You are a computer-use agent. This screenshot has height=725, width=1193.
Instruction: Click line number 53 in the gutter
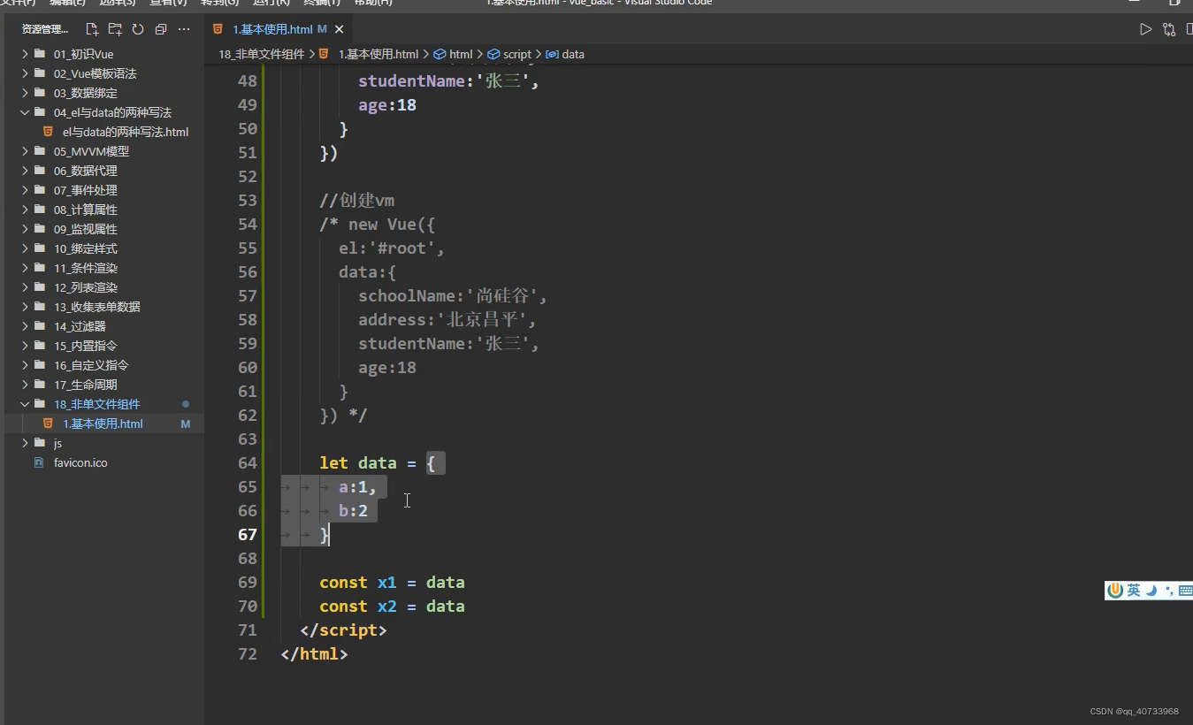pyautogui.click(x=248, y=201)
